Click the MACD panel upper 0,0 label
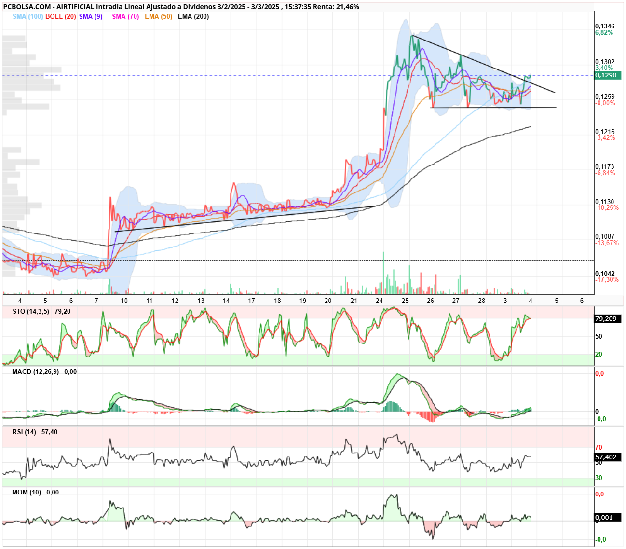 599,374
